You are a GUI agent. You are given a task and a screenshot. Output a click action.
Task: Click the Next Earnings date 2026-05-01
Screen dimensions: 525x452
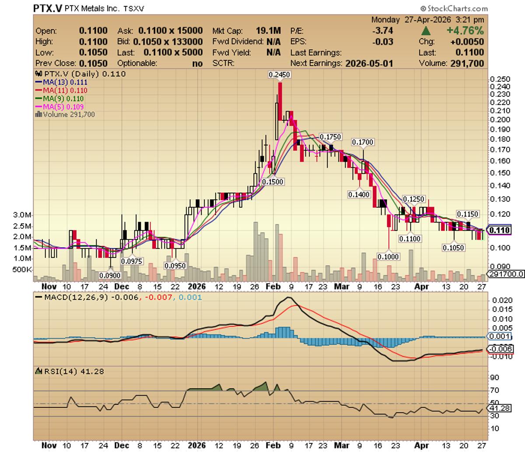click(x=369, y=63)
